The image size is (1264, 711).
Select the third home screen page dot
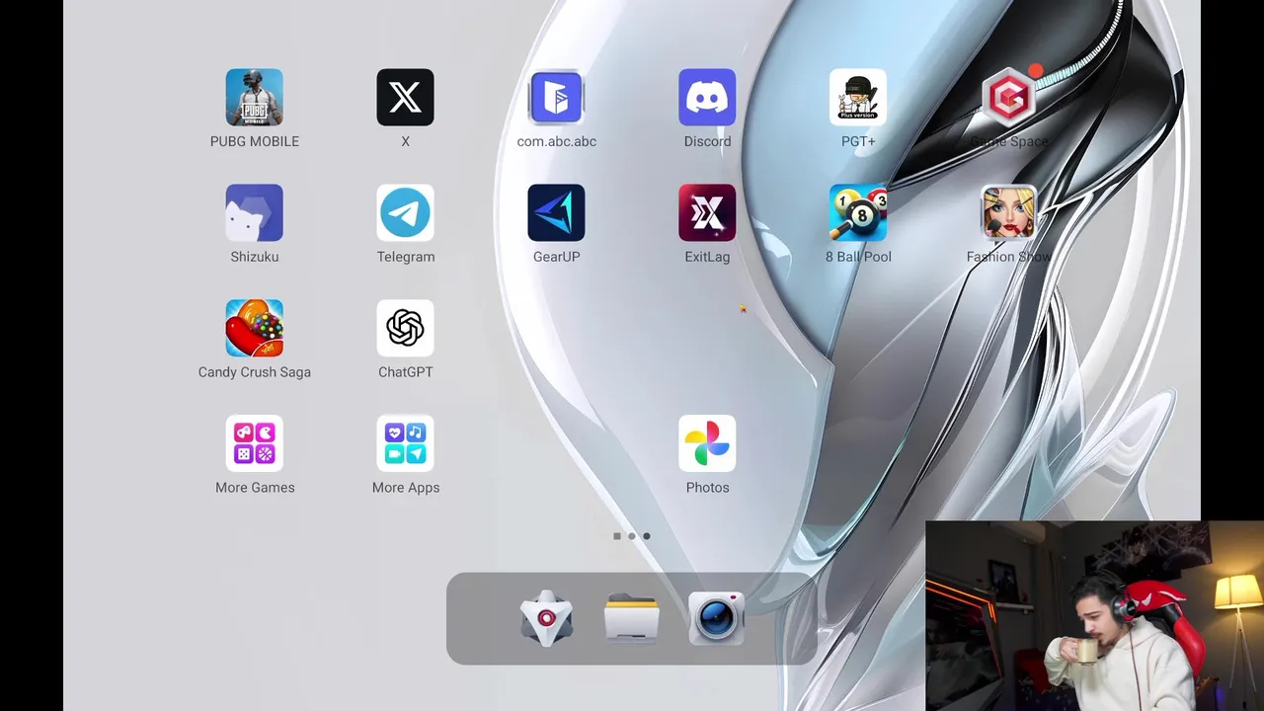point(647,536)
